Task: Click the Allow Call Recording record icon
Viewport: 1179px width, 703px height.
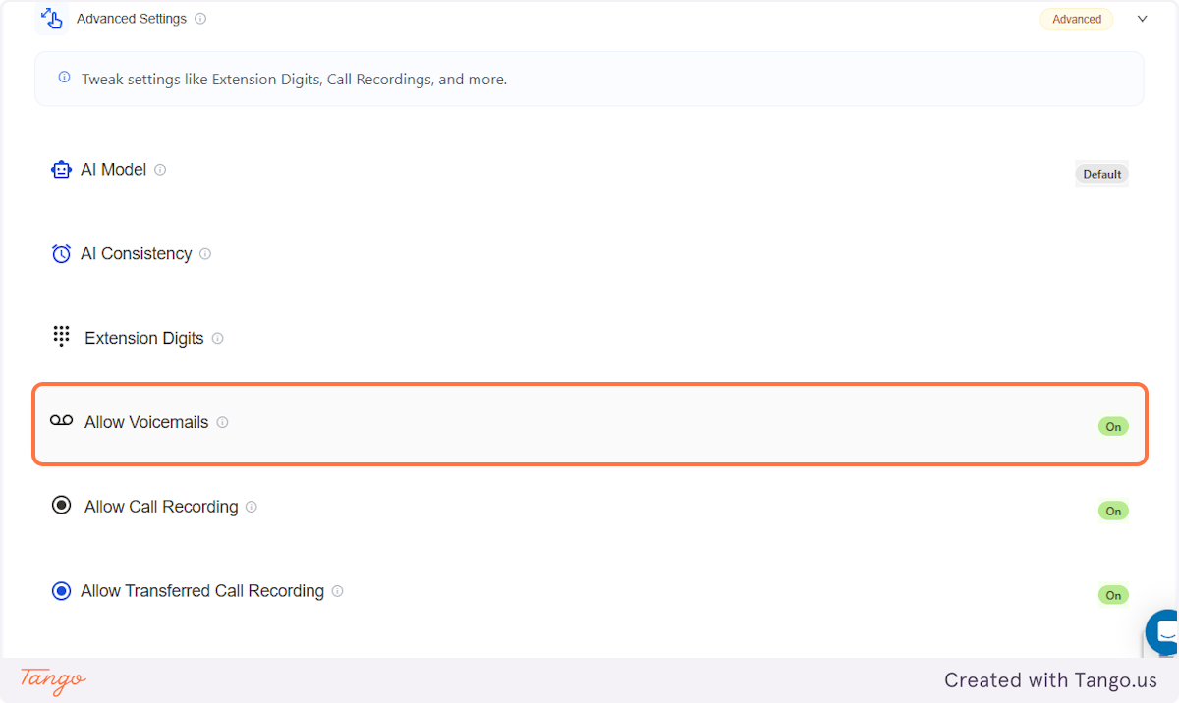Action: 61,506
